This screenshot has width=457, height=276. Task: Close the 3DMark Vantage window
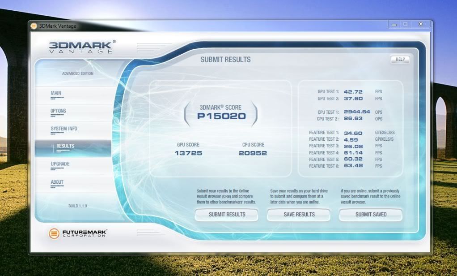421,25
